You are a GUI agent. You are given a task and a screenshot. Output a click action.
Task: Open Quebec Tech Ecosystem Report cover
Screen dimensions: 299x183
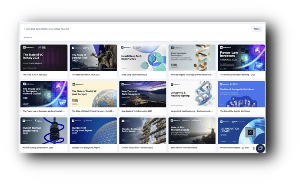pos(93,130)
